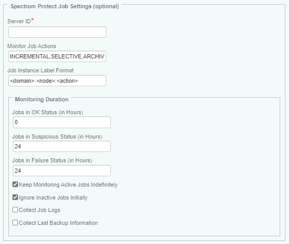Click 'Jobs in Suspicious Status (in Hours)' label
The width and height of the screenshot is (289, 244).
[57, 136]
